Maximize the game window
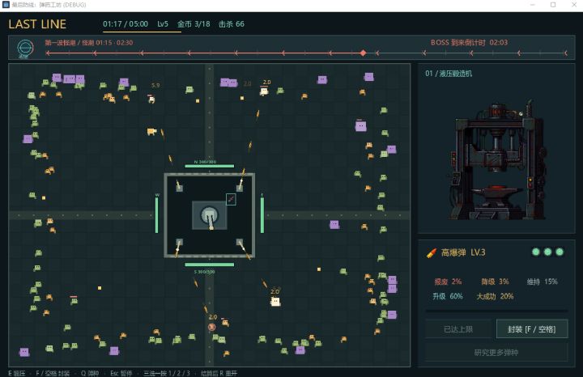The height and width of the screenshot is (377, 583). click(x=553, y=5)
